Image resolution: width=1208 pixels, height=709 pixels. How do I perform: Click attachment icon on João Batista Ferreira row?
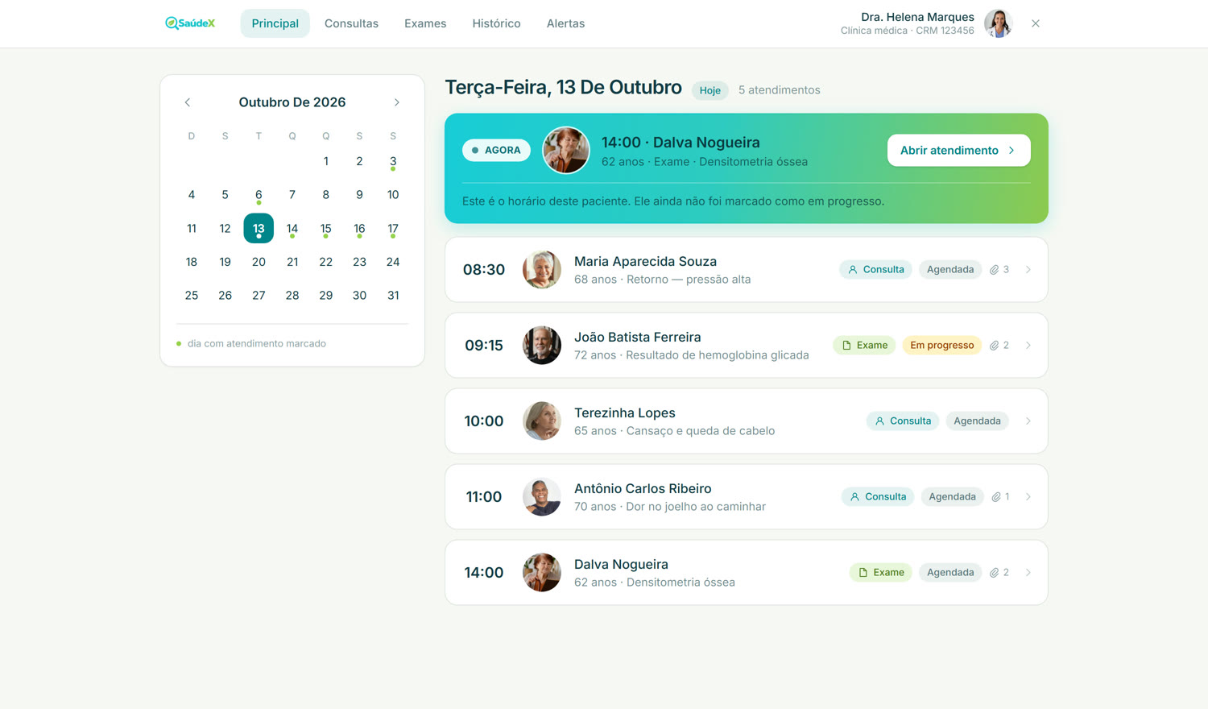(995, 346)
